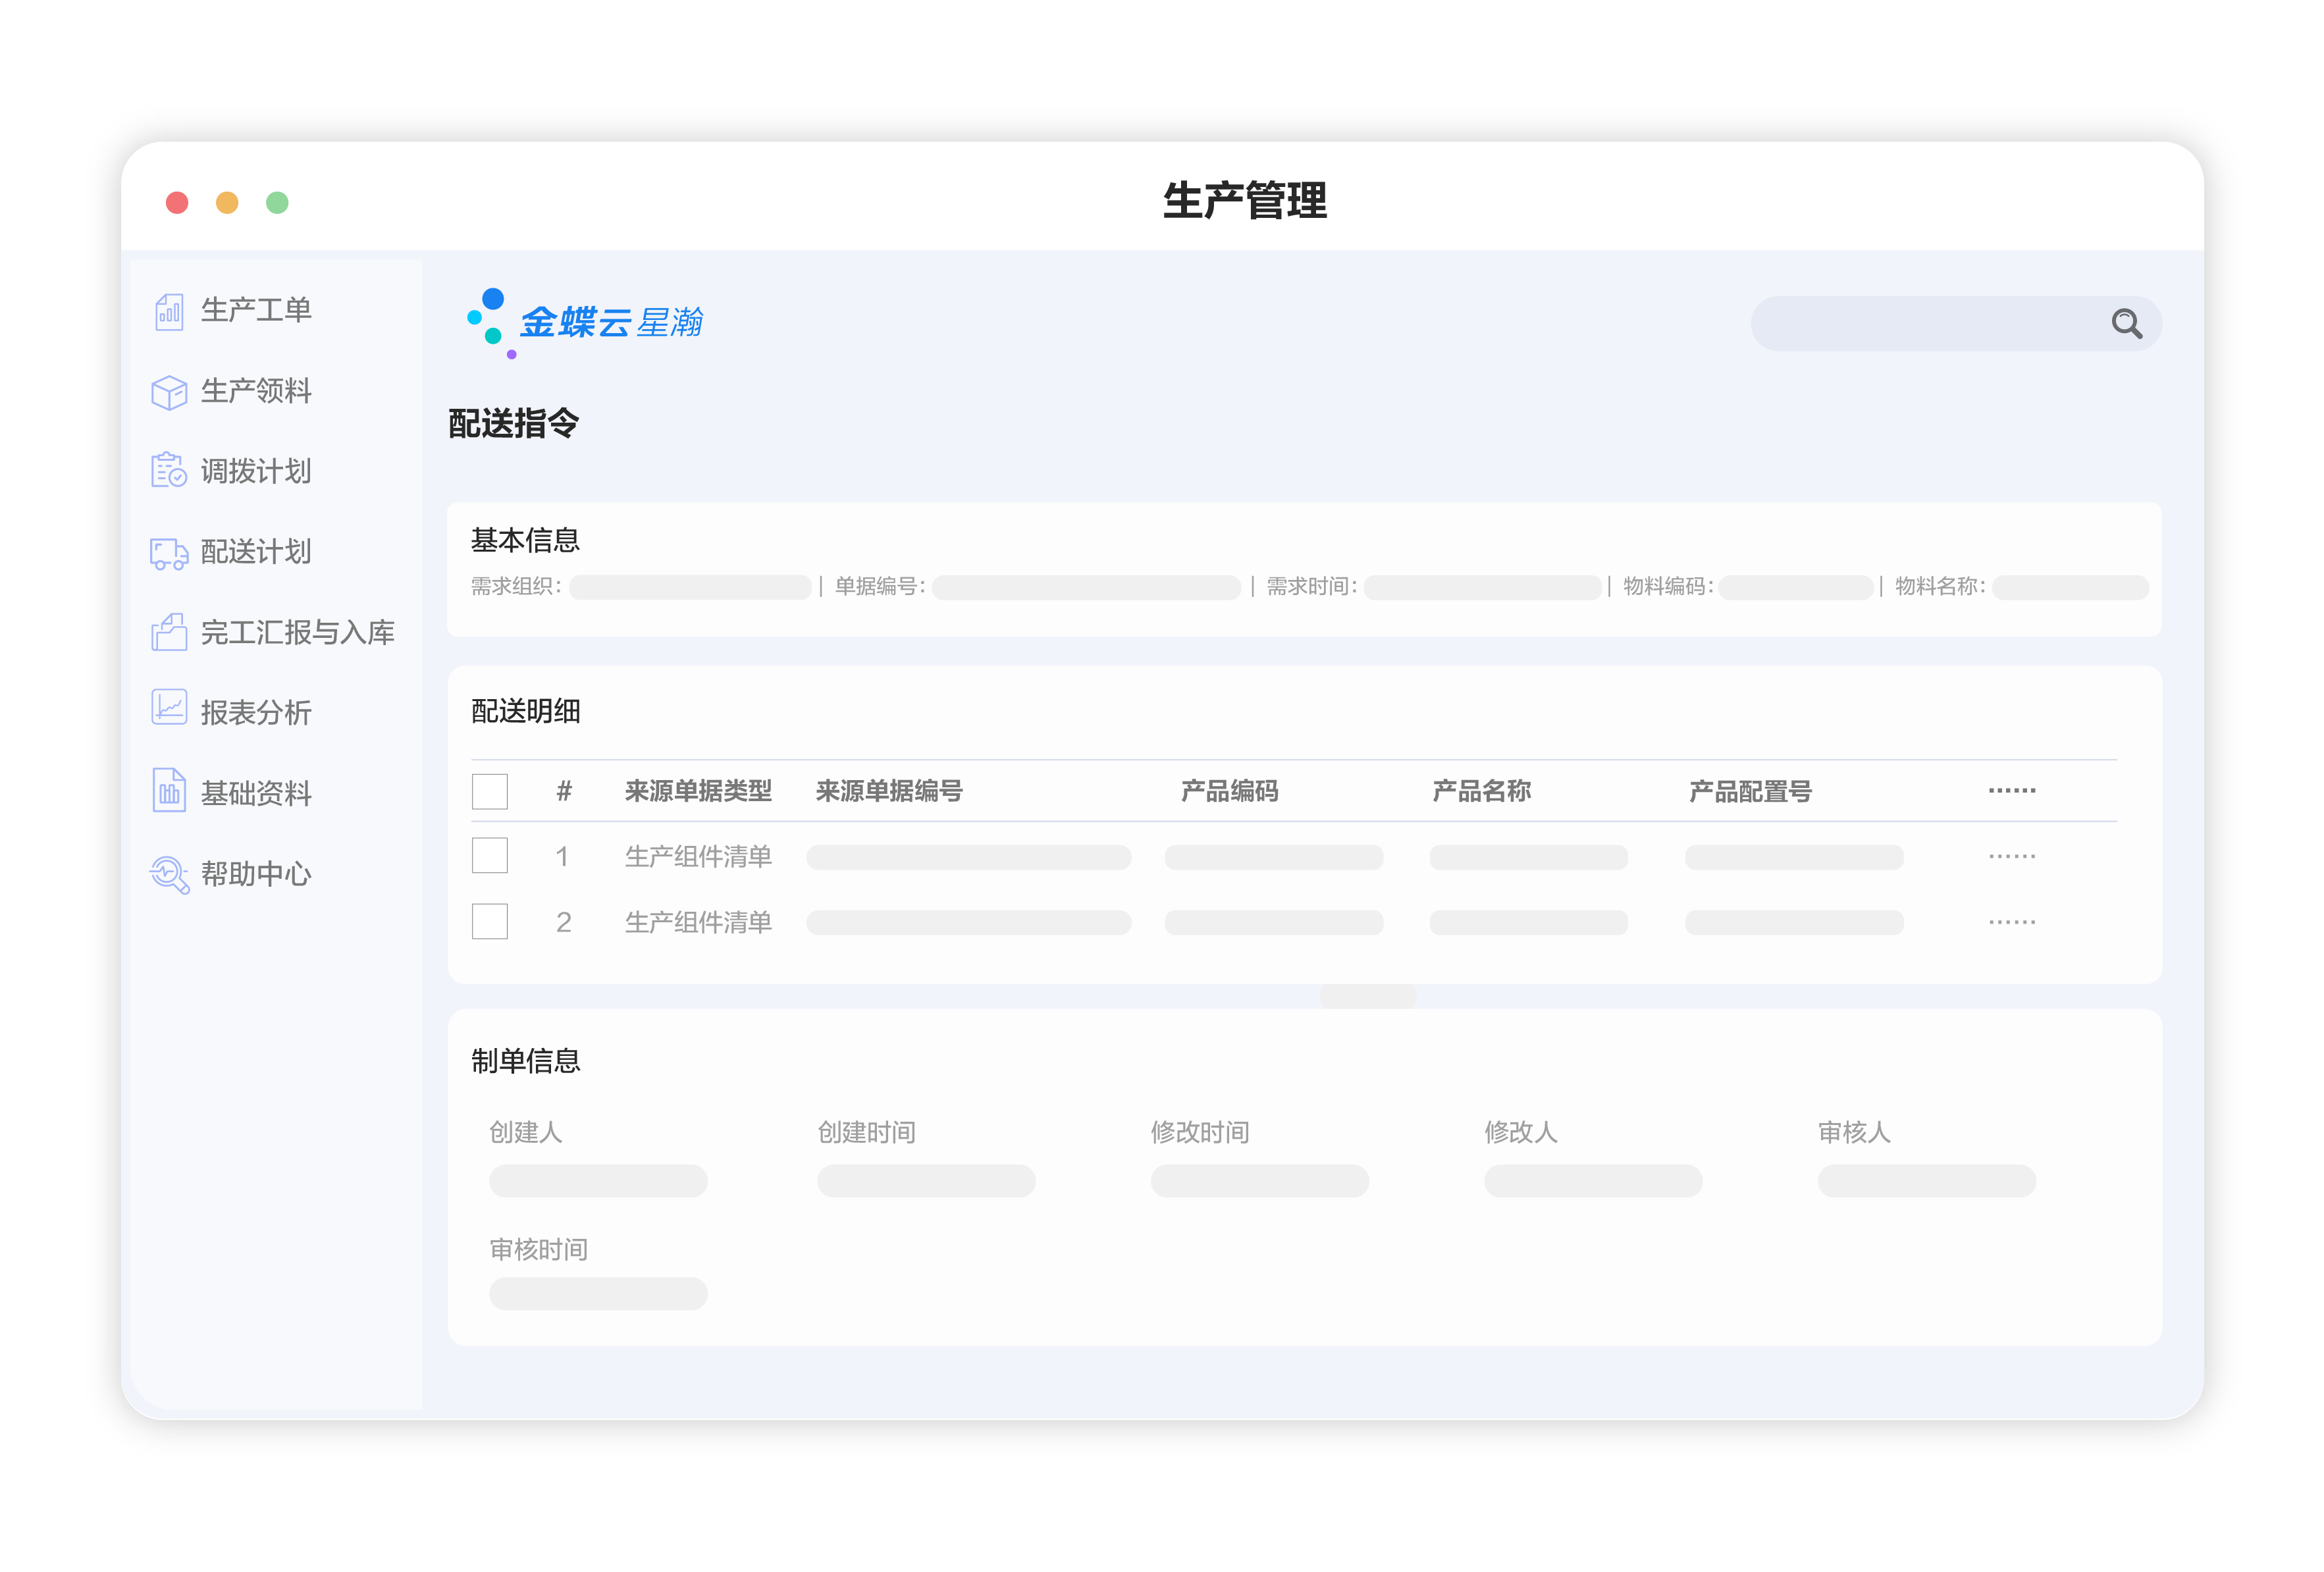Minimize window with the yellow button

tap(227, 203)
